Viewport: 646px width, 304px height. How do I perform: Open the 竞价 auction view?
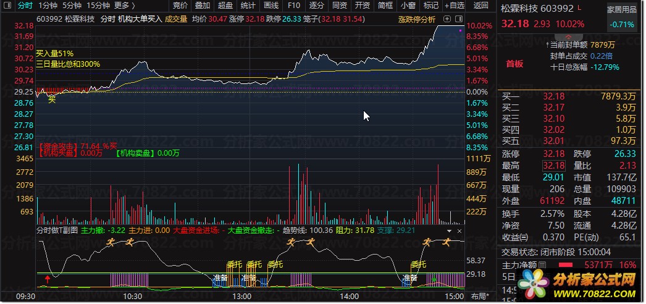180,6
